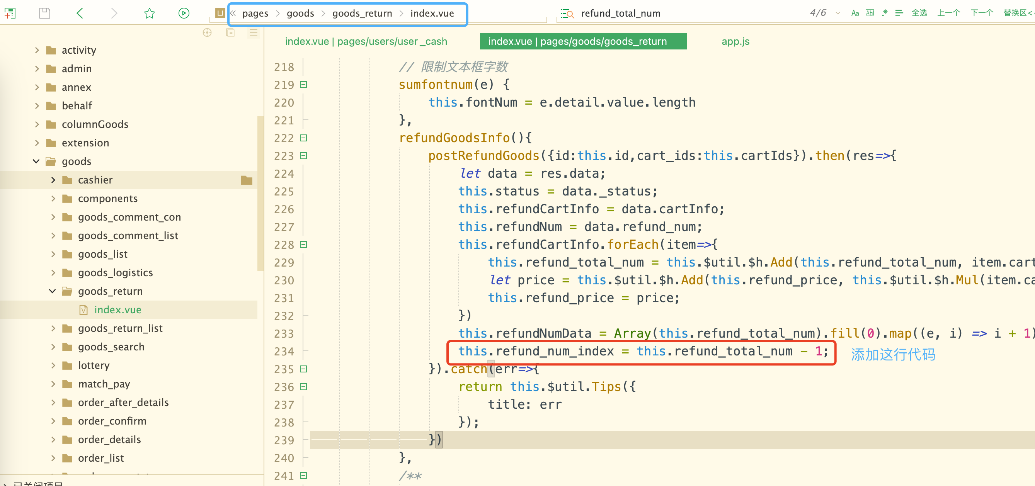Go back with the left arrow
This screenshot has height=486, width=1035.
pos(80,13)
